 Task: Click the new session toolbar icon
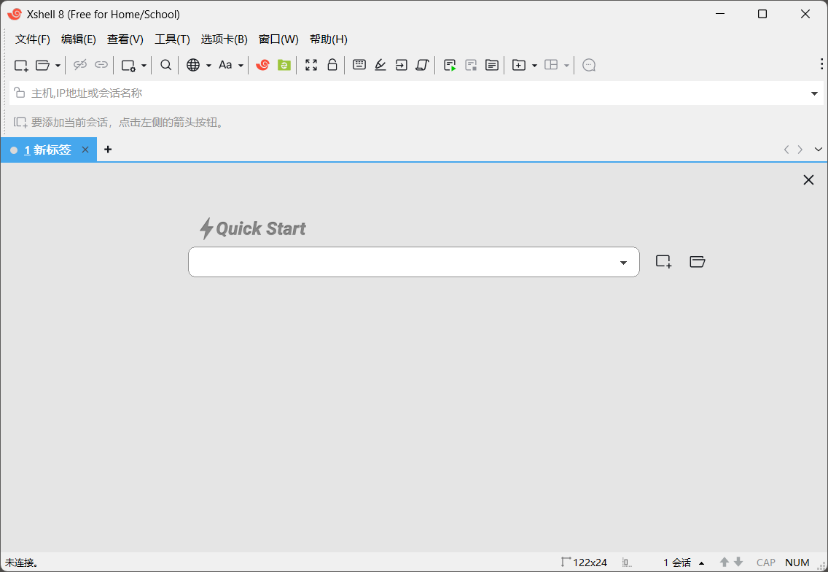(21, 65)
